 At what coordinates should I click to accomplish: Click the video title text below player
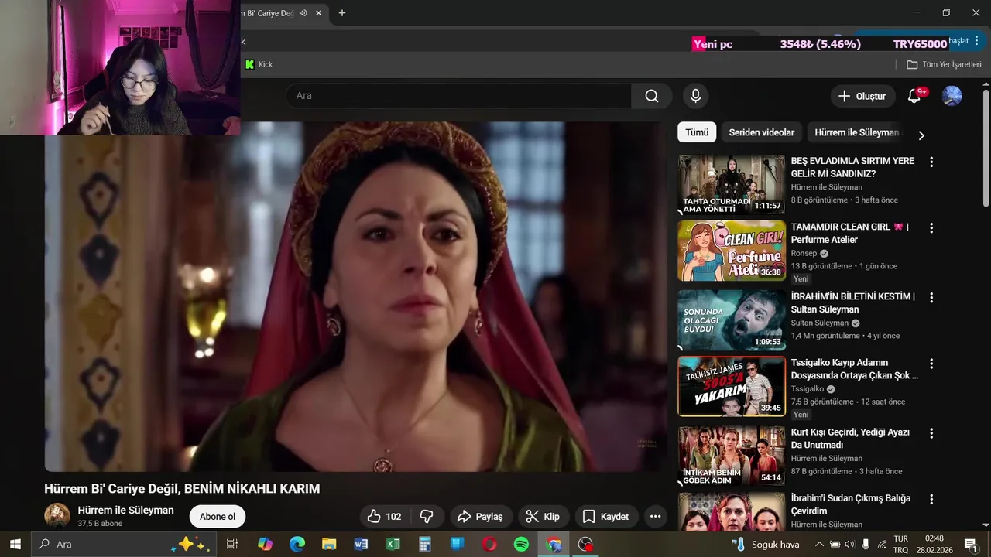click(182, 489)
